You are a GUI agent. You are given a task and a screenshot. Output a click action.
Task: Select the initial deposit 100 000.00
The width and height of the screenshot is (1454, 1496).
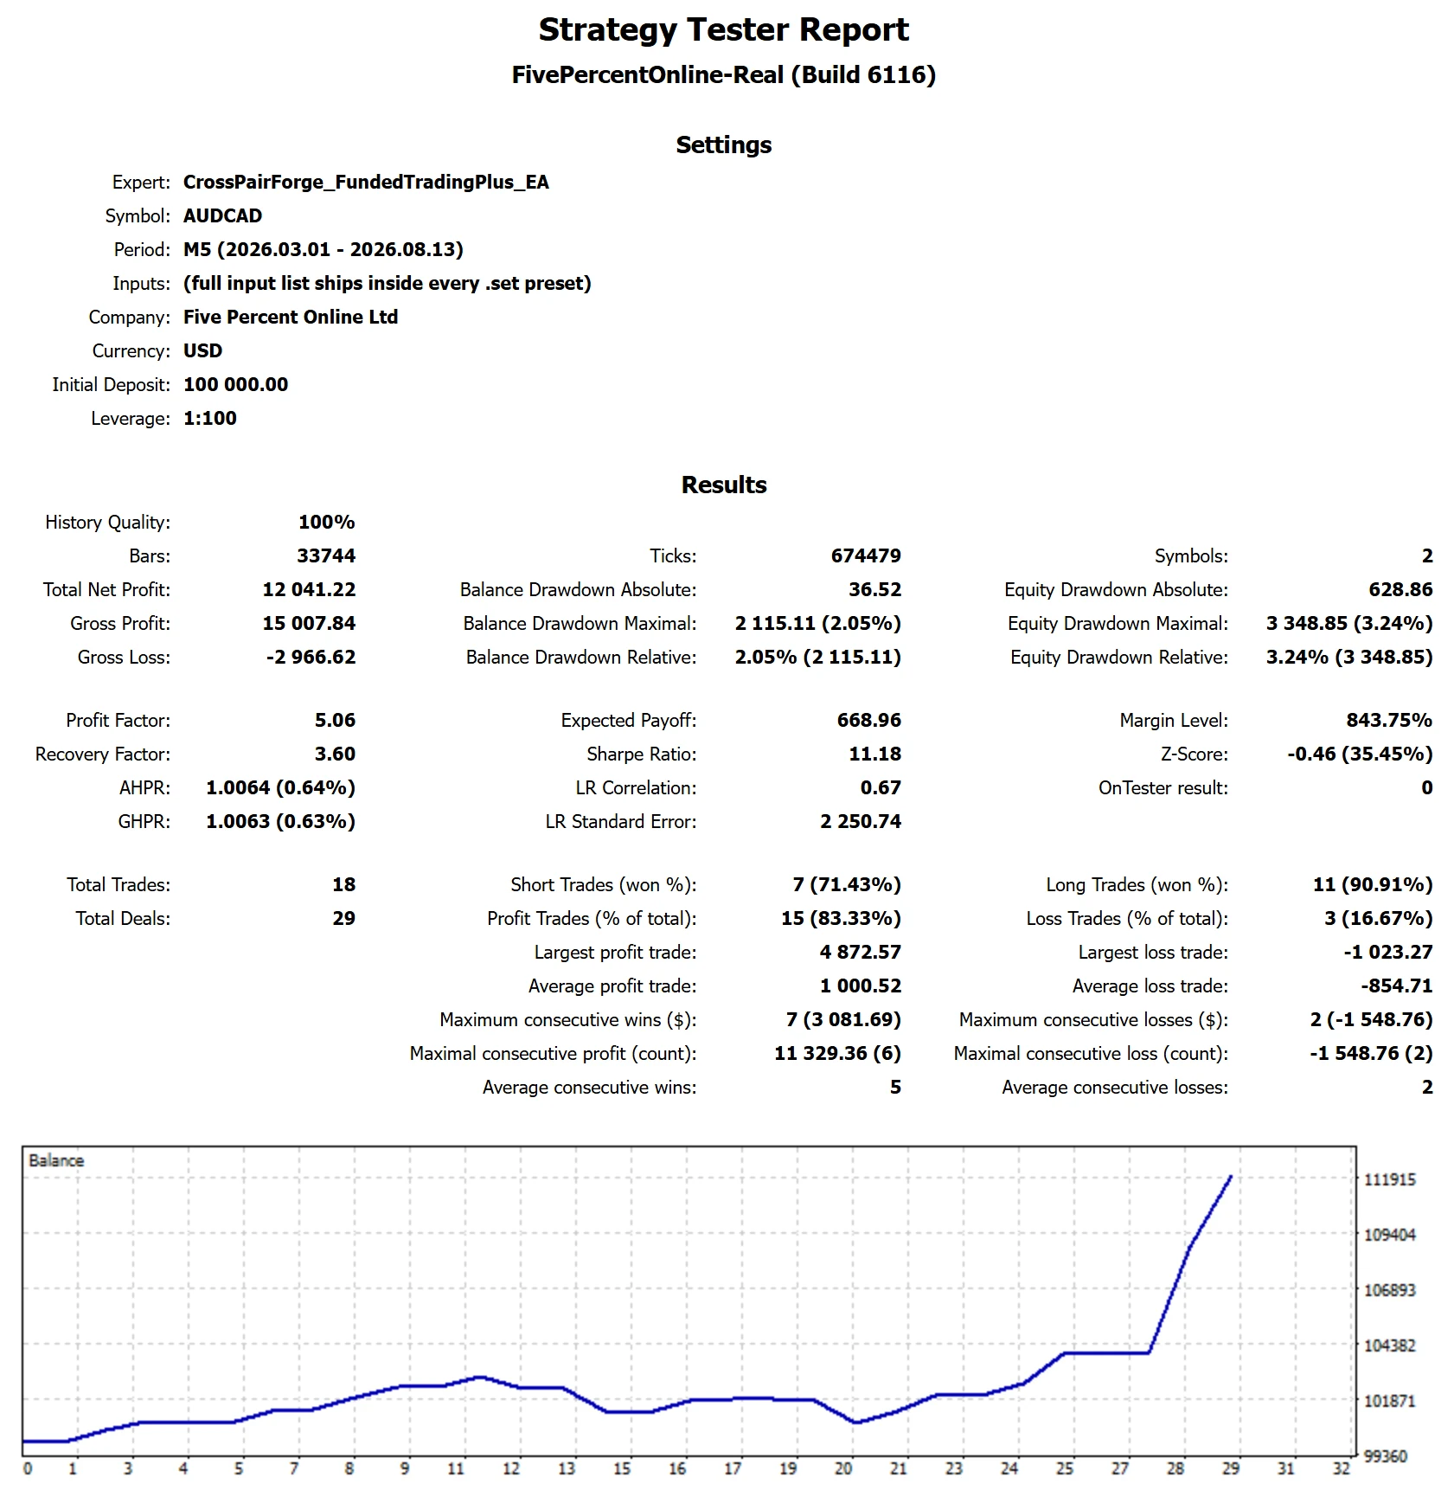coord(235,385)
